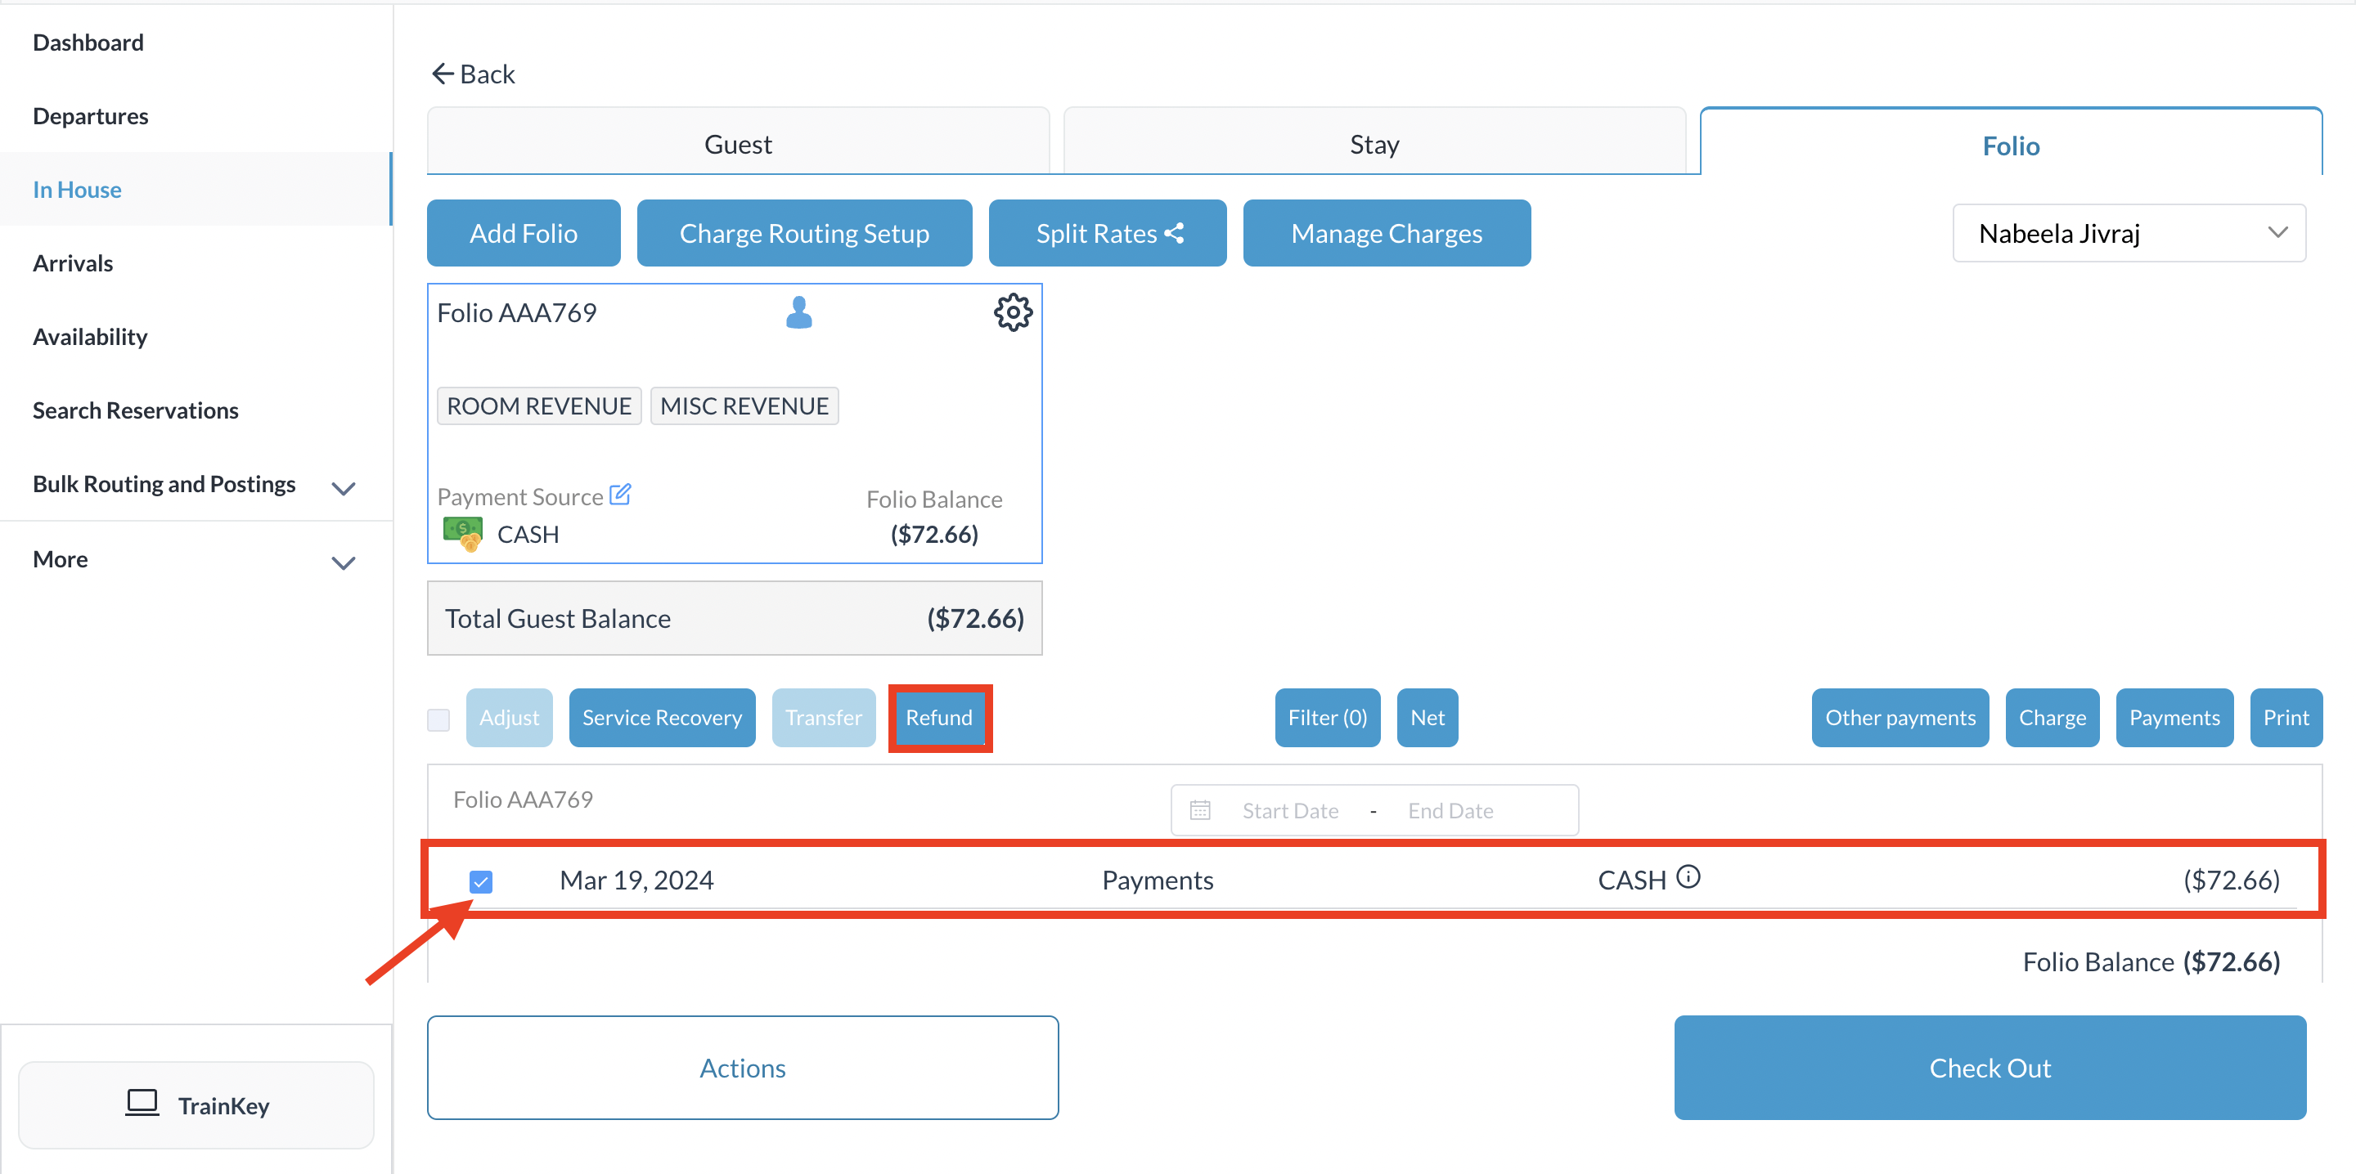Image resolution: width=2356 pixels, height=1174 pixels.
Task: Click the folio settings gear icon
Action: [x=1013, y=312]
